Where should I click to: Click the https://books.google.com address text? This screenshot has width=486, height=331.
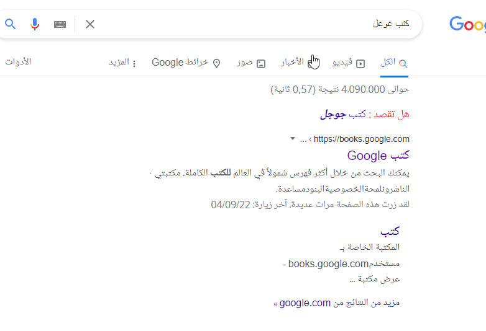click(x=362, y=139)
